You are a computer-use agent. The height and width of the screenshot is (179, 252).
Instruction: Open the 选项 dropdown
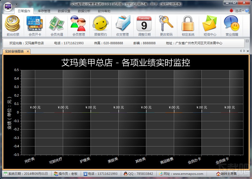click(x=239, y=11)
